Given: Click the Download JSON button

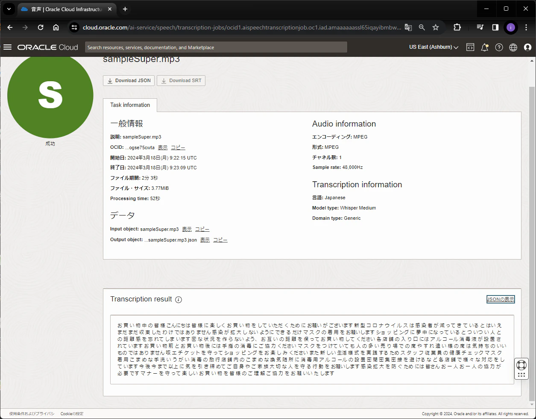Looking at the screenshot, I should point(129,80).
